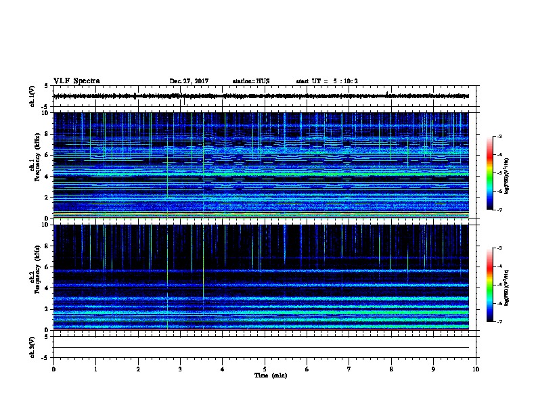Click time axis tick label "2"

tap(138, 369)
